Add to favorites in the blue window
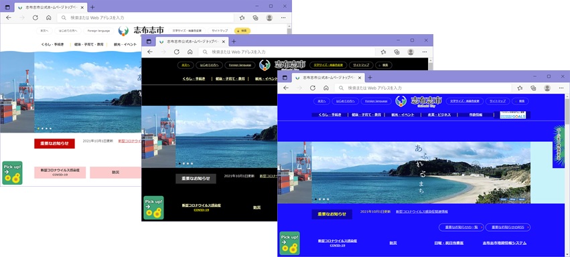570x257 pixels. (x=520, y=88)
